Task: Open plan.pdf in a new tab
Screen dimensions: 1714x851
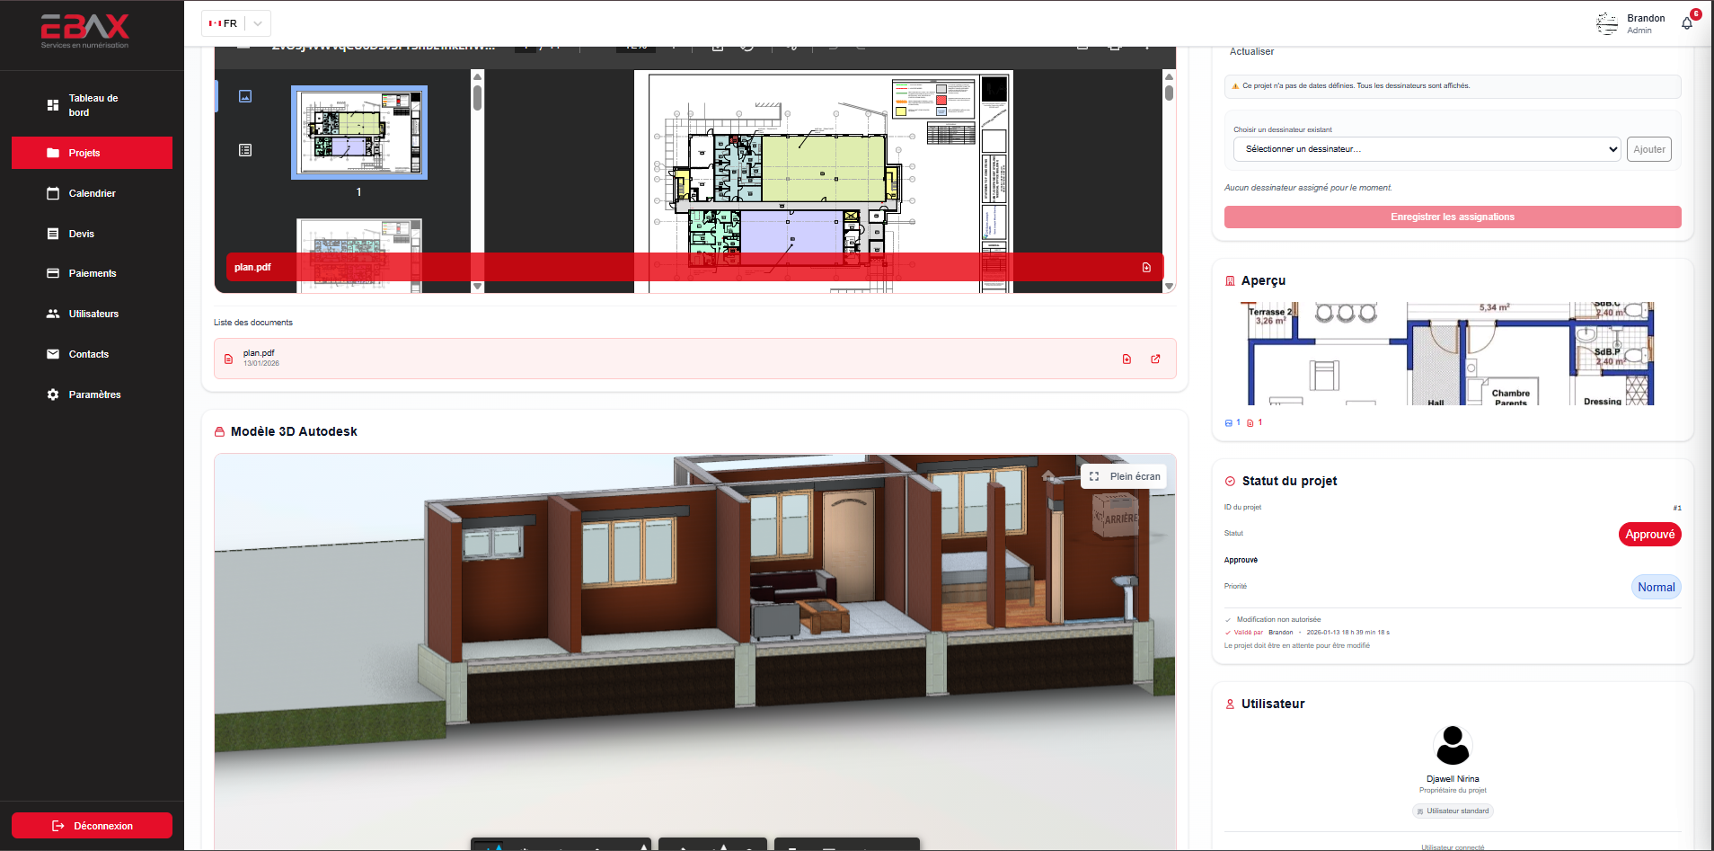Action: coord(1155,359)
